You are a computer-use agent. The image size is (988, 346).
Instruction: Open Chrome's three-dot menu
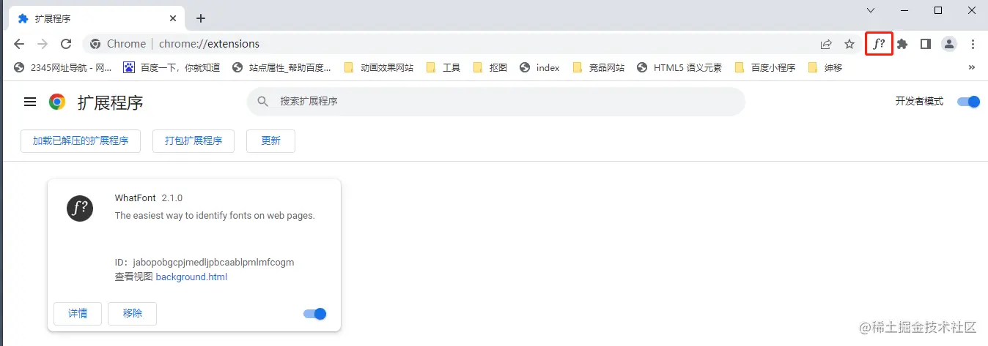973,44
